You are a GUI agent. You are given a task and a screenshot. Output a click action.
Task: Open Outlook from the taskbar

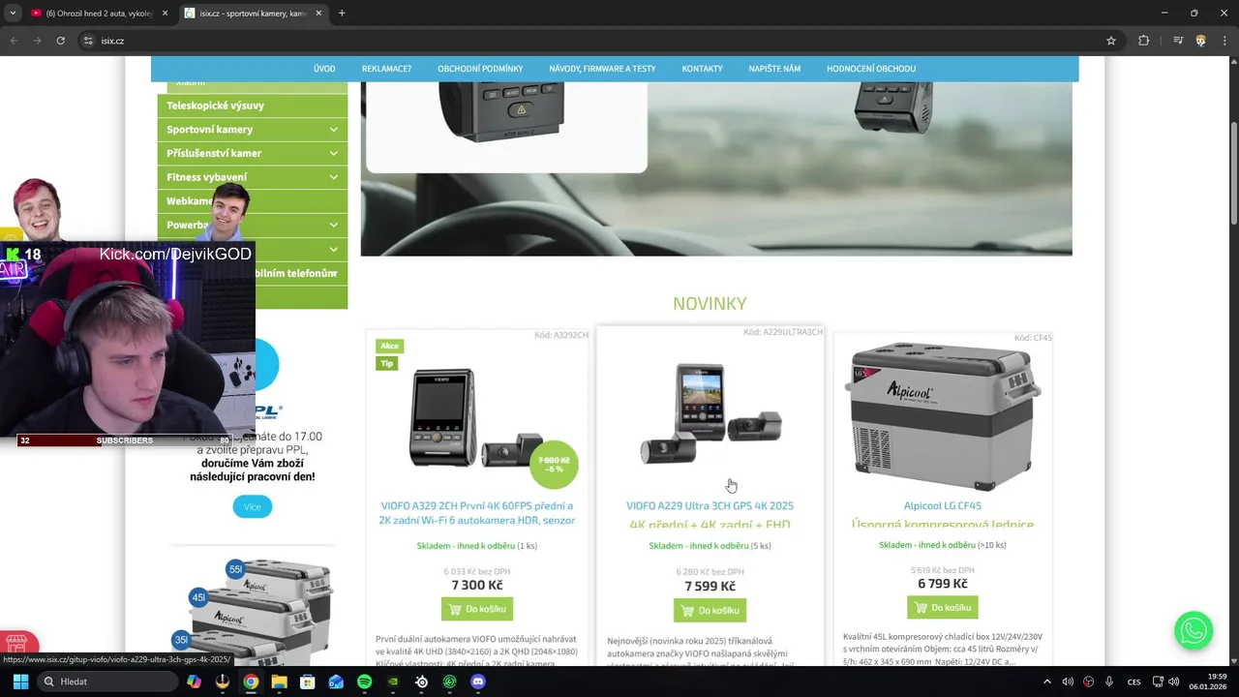(336, 682)
